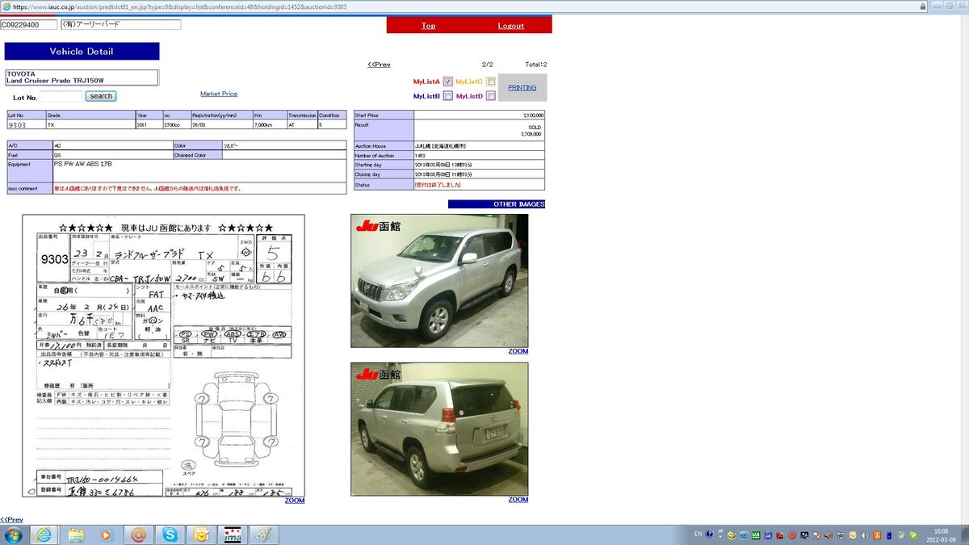Click into the Lot No. input field
This screenshot has height=545, width=969.
click(x=61, y=96)
